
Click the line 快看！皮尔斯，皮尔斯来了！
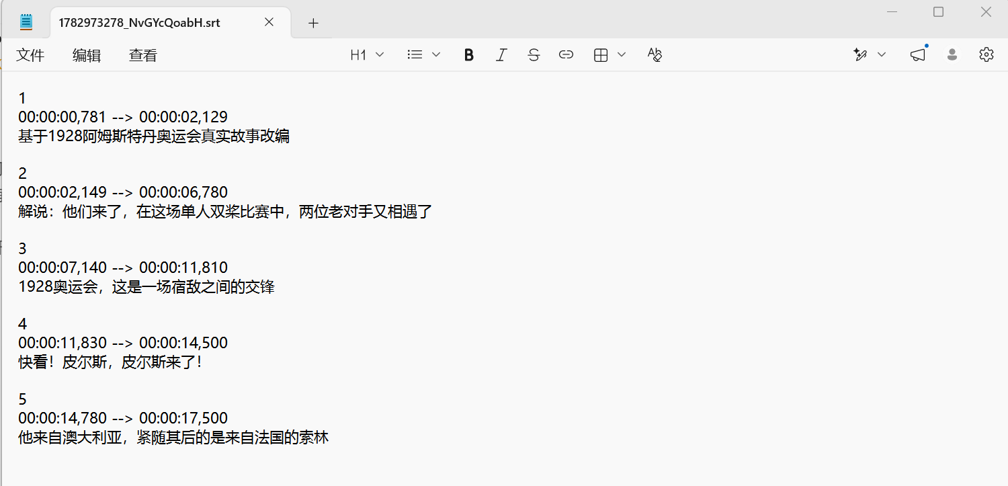110,362
